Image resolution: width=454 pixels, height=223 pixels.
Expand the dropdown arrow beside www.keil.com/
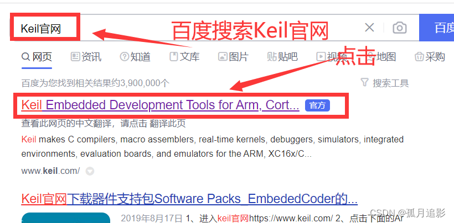click(90, 171)
